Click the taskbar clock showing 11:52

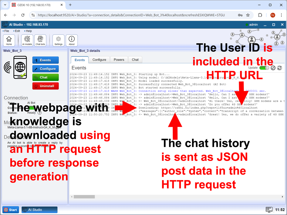coord(280,210)
